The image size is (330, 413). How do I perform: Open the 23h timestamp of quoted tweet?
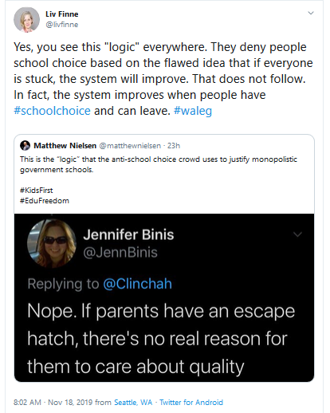click(x=174, y=146)
